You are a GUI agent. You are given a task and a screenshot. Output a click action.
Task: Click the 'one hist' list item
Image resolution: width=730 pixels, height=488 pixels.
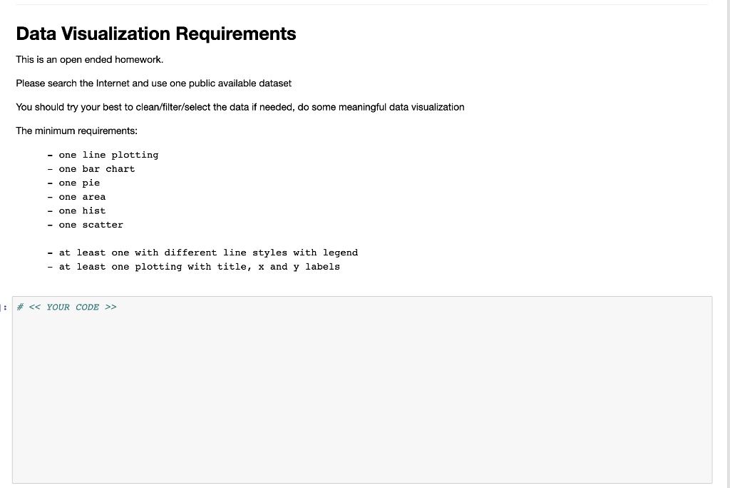pyautogui.click(x=82, y=210)
